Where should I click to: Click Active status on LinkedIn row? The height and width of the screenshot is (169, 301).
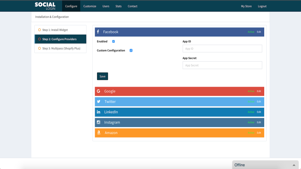point(251,112)
